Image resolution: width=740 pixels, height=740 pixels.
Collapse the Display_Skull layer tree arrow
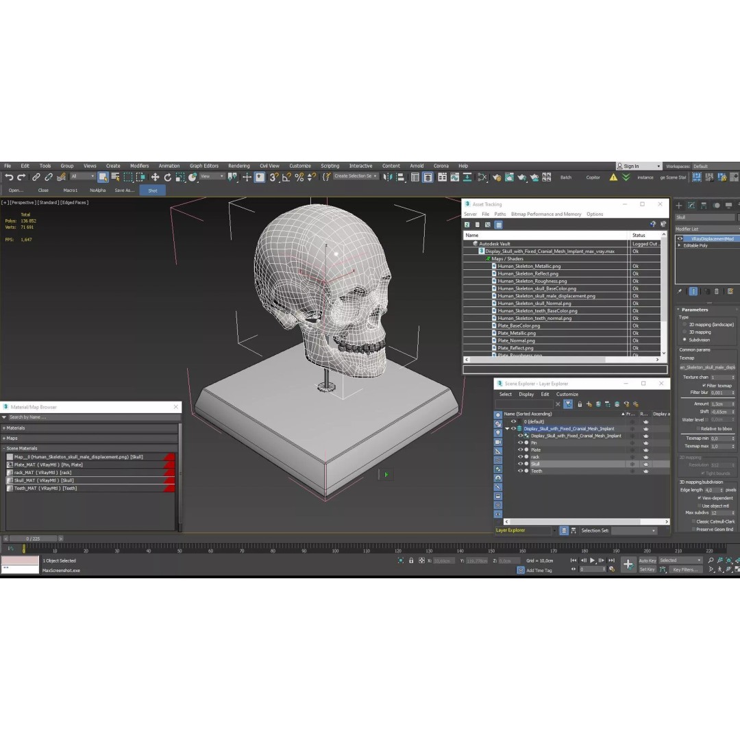(x=507, y=428)
